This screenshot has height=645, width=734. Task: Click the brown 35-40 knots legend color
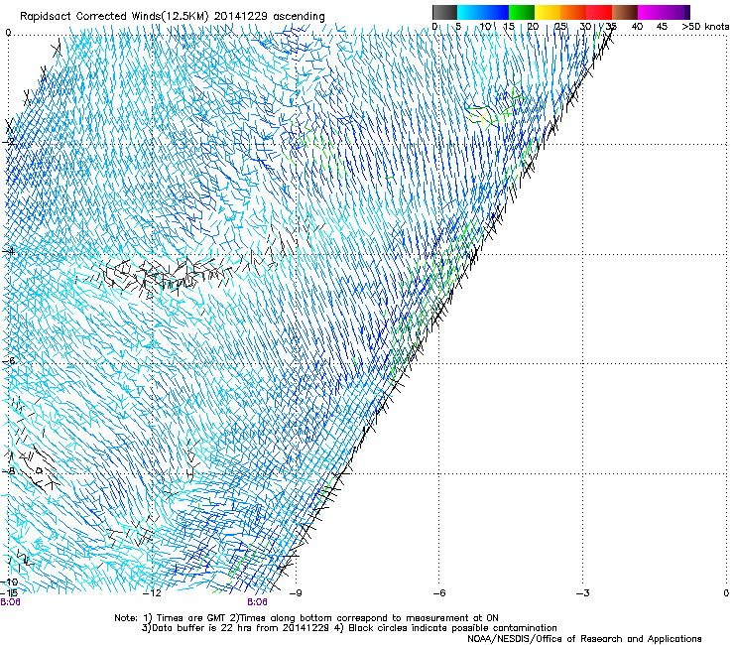pos(625,12)
